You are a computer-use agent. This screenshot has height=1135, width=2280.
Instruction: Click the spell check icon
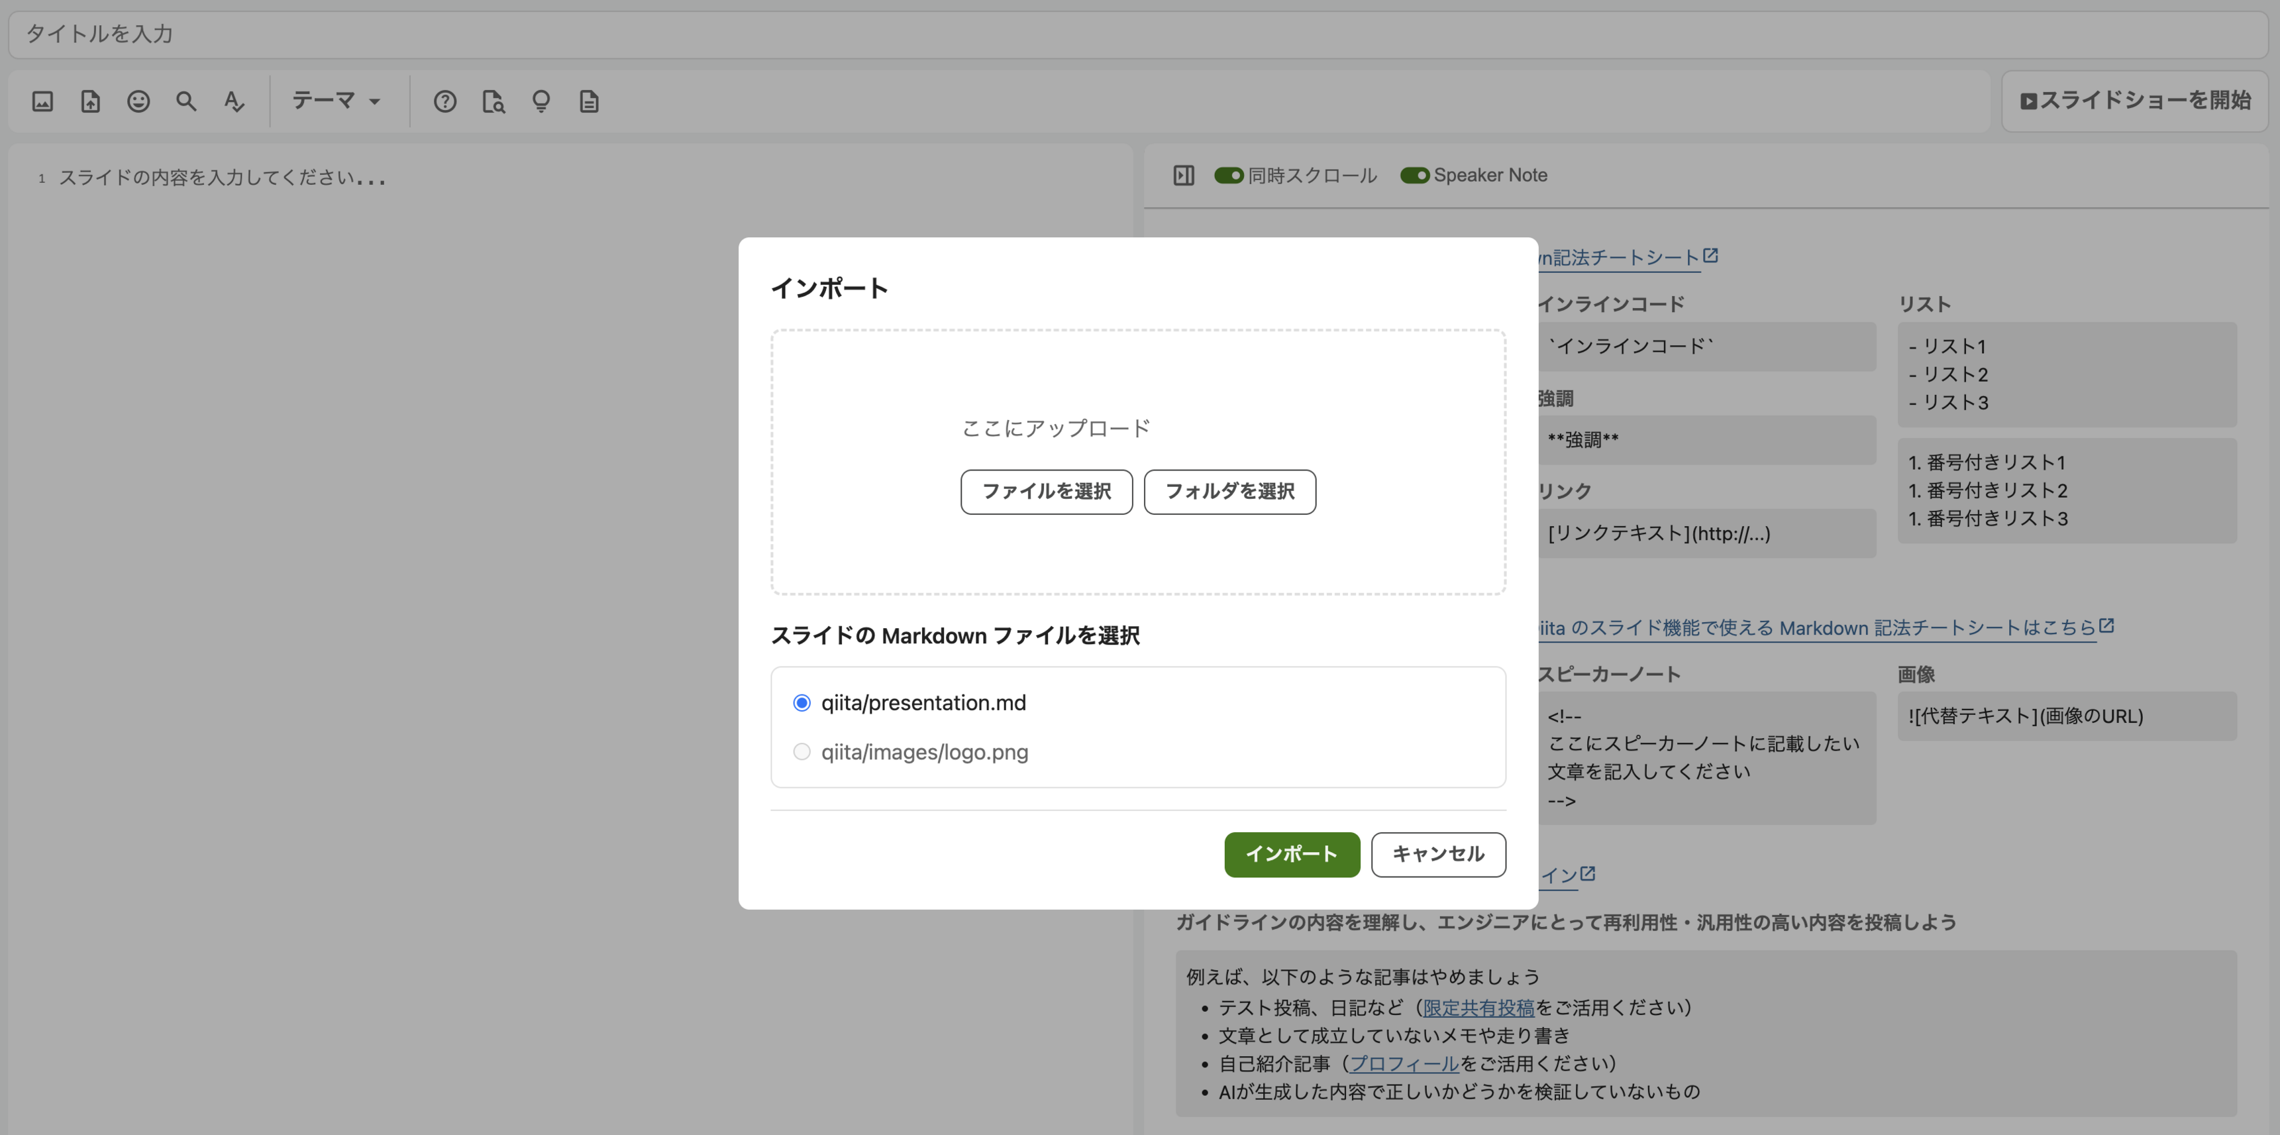coord(234,101)
